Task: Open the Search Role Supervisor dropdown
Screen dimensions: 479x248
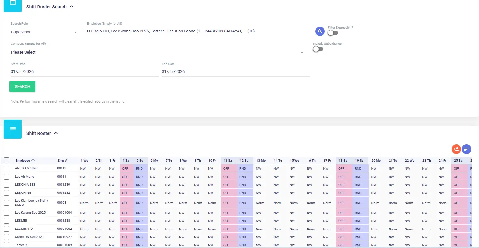Action: (x=47, y=32)
